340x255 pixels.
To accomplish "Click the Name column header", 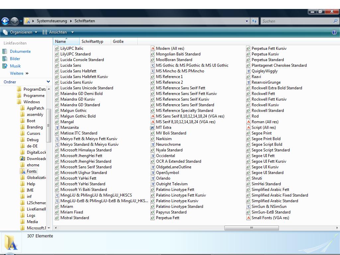I will 66,42.
